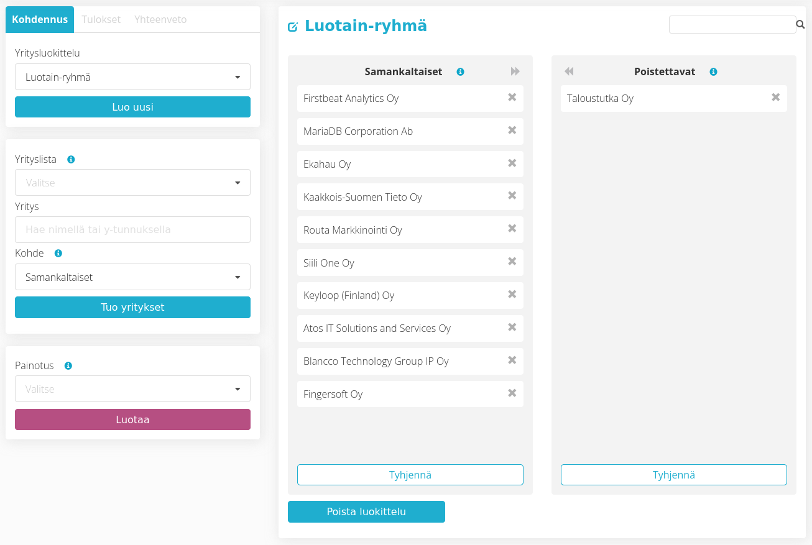The image size is (812, 545).
Task: Select the Siili One Oy row
Action: tap(410, 263)
